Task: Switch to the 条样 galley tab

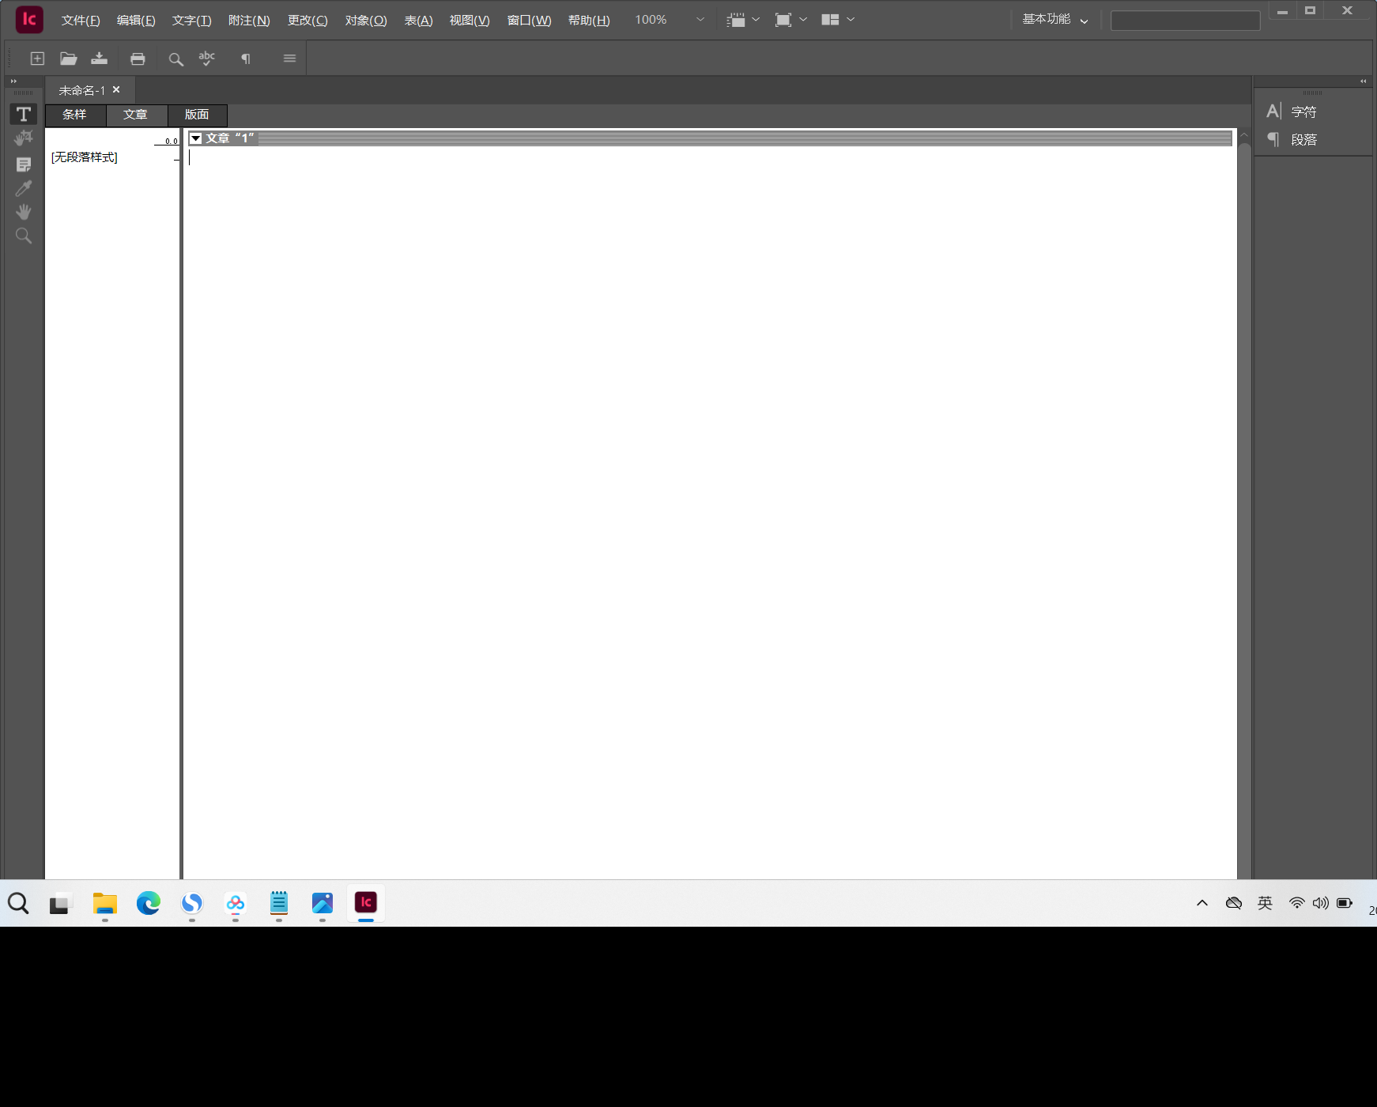Action: coord(75,115)
